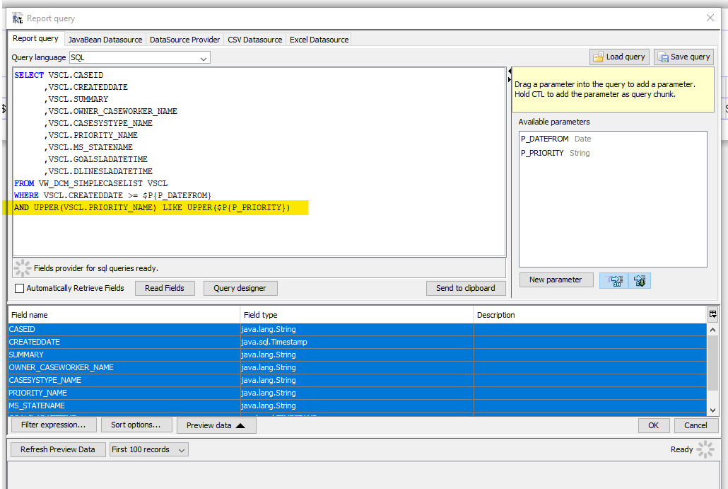
Task: Select the CASEID field row
Action: pos(357,329)
